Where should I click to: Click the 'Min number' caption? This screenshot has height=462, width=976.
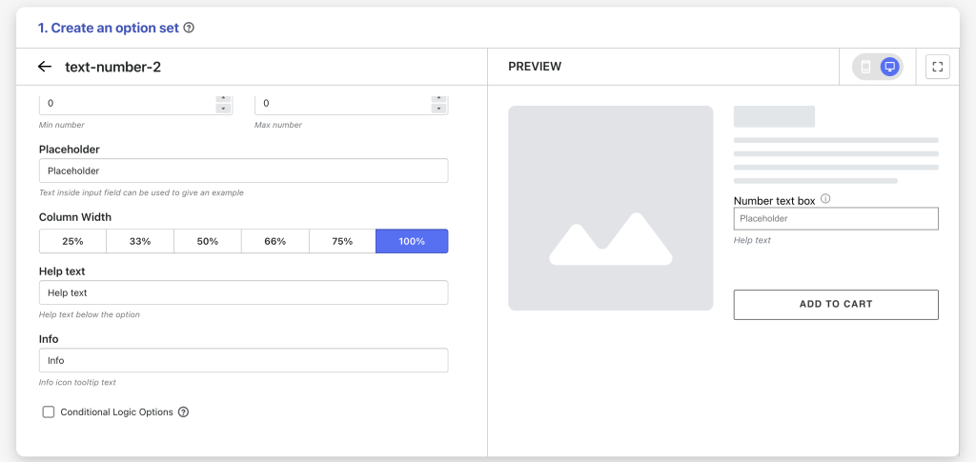(62, 125)
